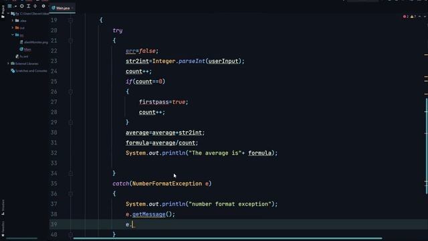The width and height of the screenshot is (428, 241).
Task: Click the parseInt method name
Action: [x=192, y=61]
